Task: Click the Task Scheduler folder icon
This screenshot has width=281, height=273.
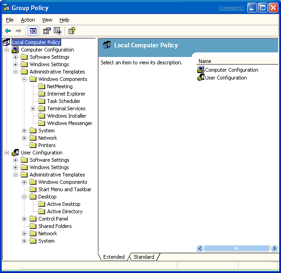Action: (41, 101)
